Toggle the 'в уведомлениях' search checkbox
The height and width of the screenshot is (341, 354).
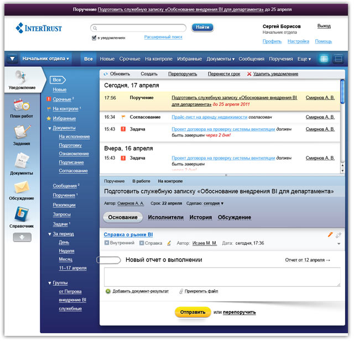94,38
